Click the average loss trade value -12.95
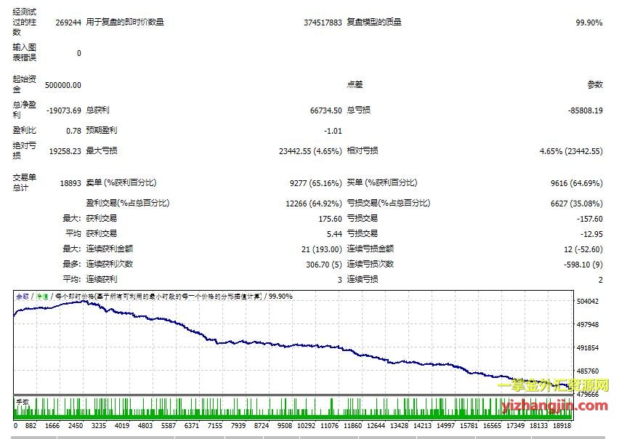Viewport: 619px width, 439px height. [x=591, y=235]
